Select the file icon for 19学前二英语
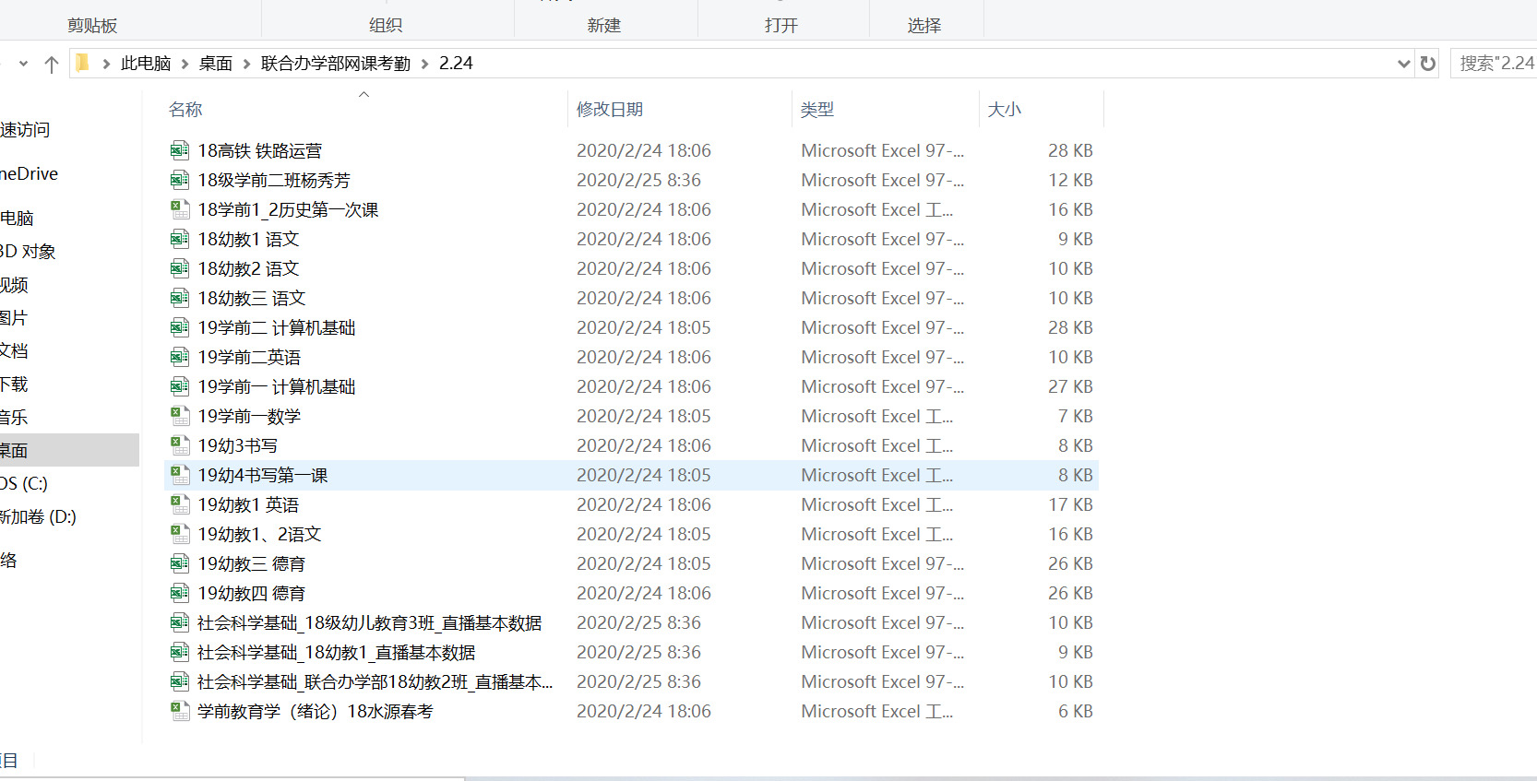The height and width of the screenshot is (781, 1537). 180,357
